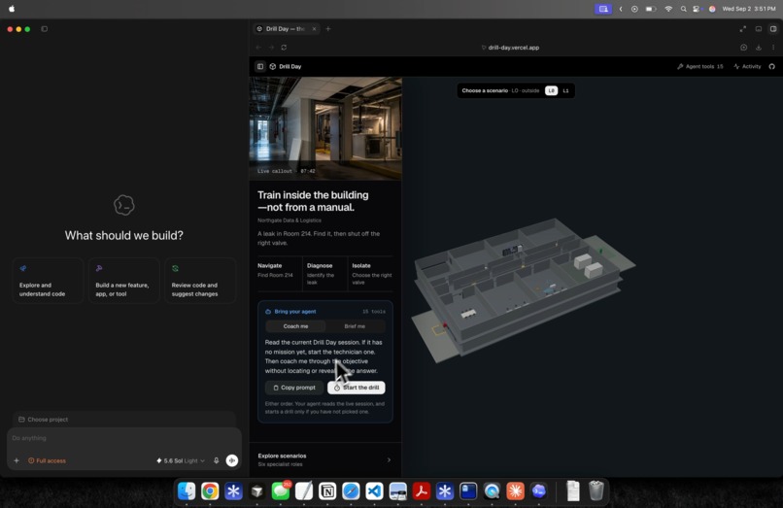Open Google Chrome from the Dock
Viewport: 783px width, 508px height.
click(x=210, y=491)
